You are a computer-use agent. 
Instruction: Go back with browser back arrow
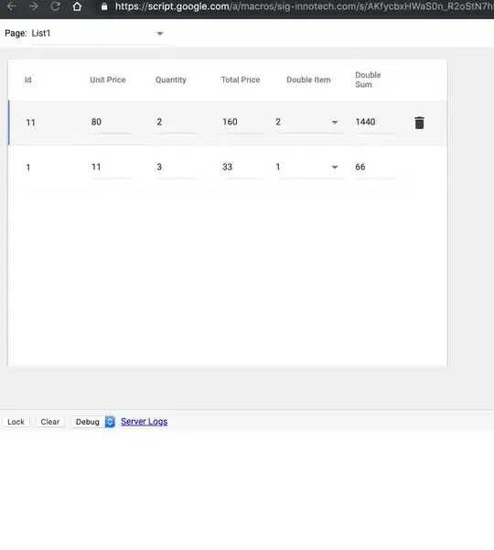coord(12,6)
